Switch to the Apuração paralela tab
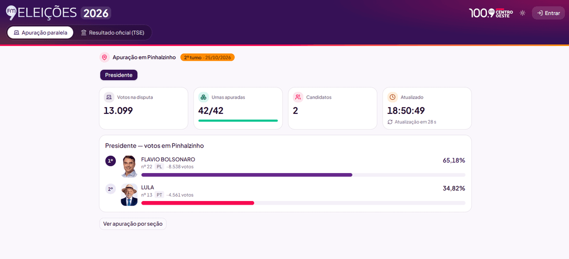Viewport: 569px width, 259px height. (40, 33)
